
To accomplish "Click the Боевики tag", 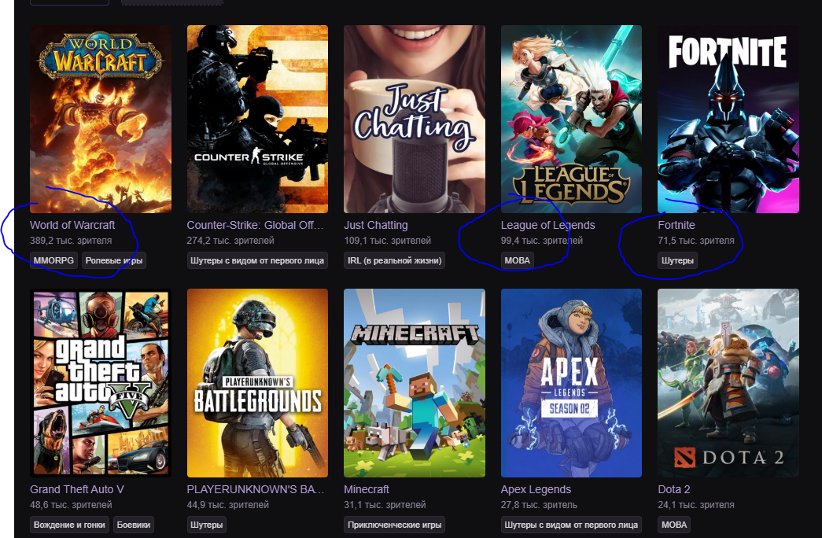I will 133,525.
